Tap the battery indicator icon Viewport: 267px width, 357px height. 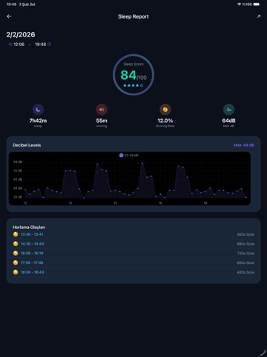pyautogui.click(x=257, y=4)
